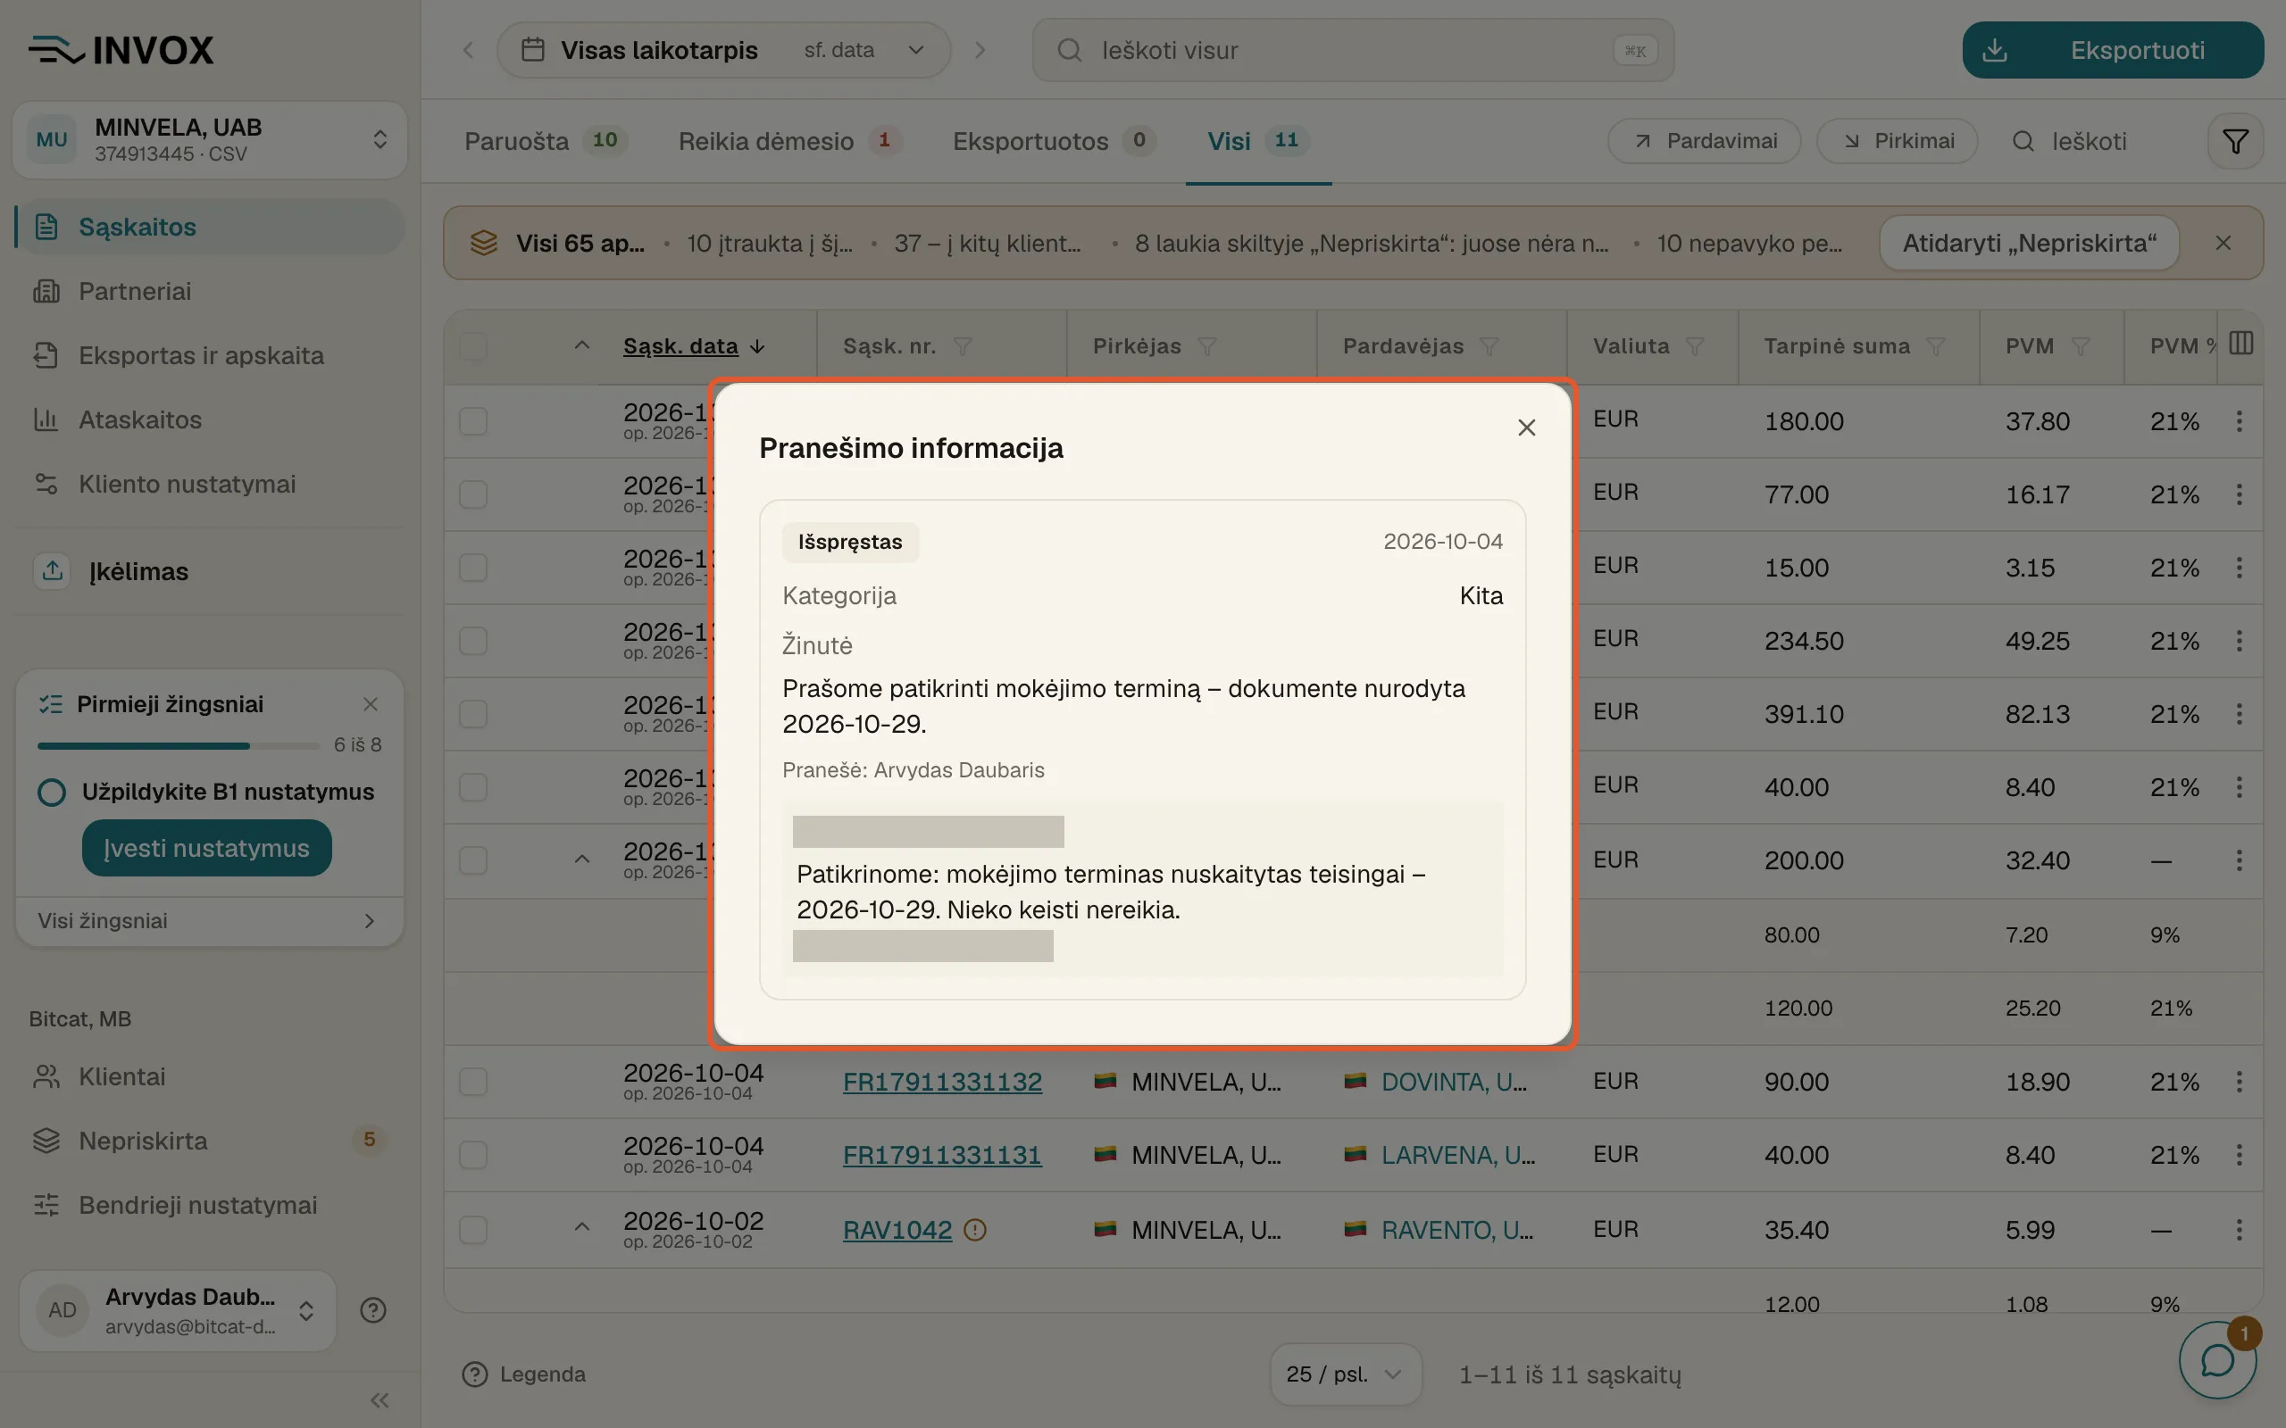
Task: Collapse the RAV1042 row expander
Action: tap(582, 1227)
